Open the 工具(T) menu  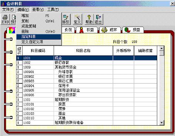pyautogui.click(x=53, y=10)
